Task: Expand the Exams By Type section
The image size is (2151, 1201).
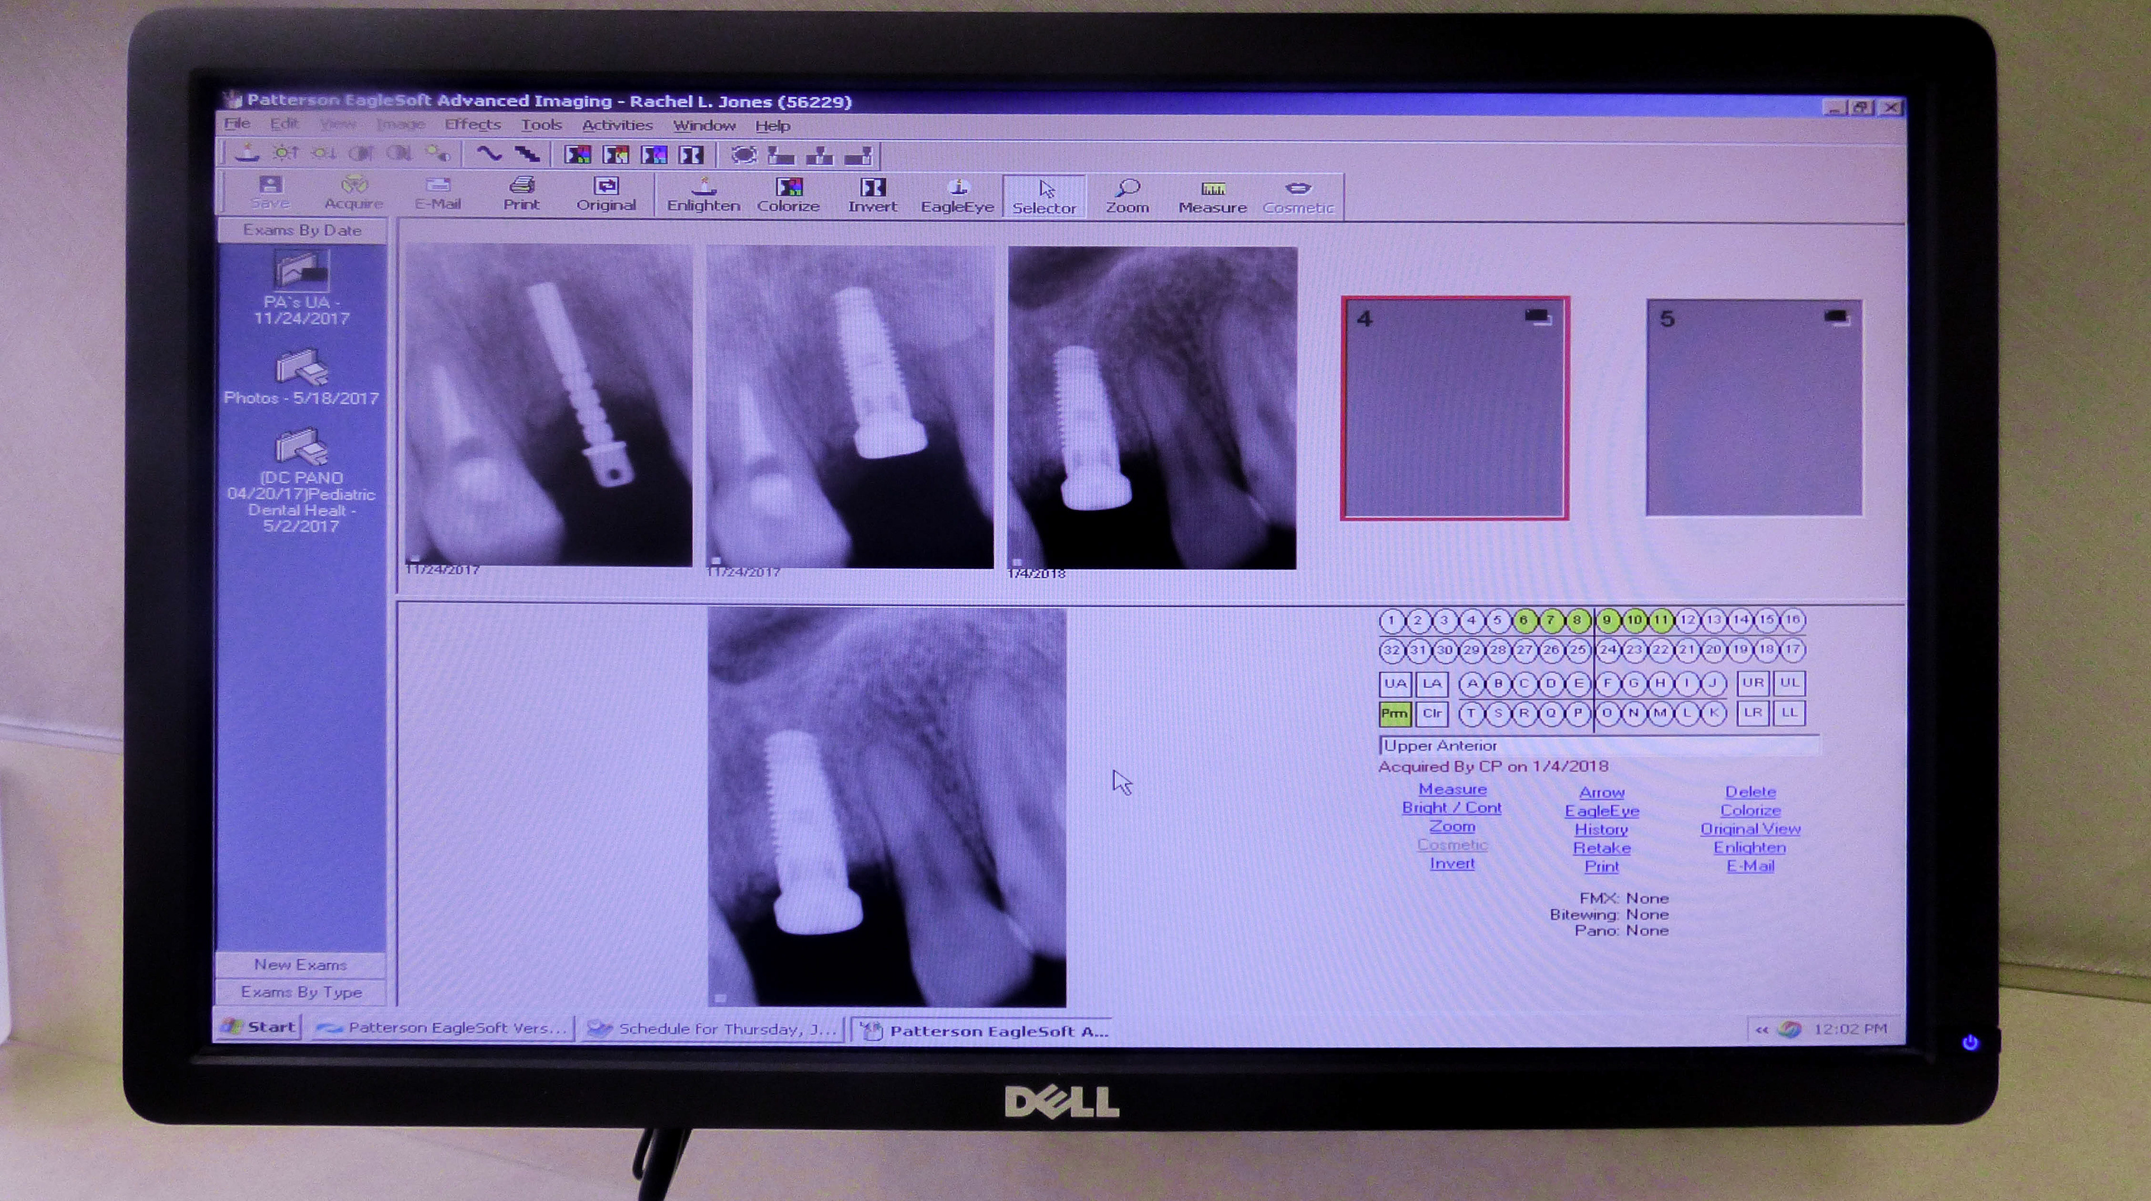Action: [301, 992]
